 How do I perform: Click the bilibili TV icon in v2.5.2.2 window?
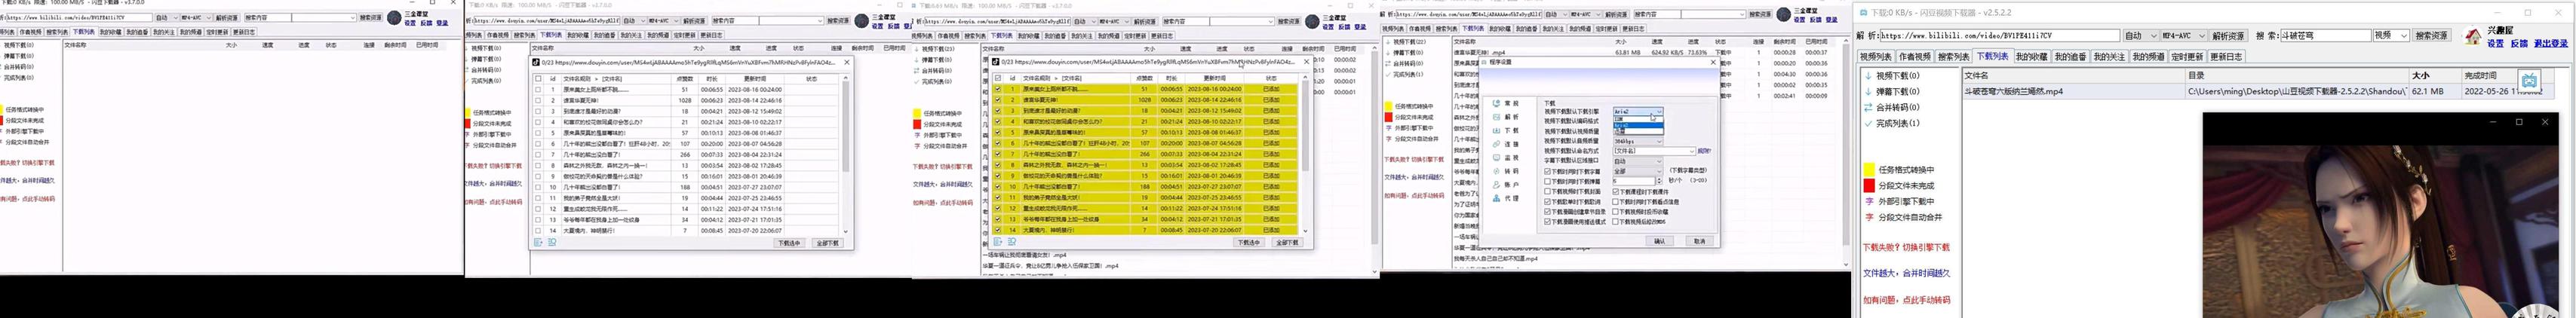[x=2529, y=80]
